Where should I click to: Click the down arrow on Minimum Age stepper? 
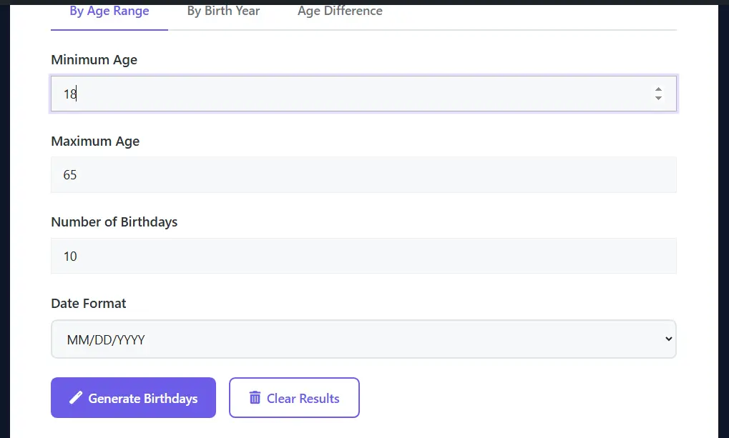point(657,98)
